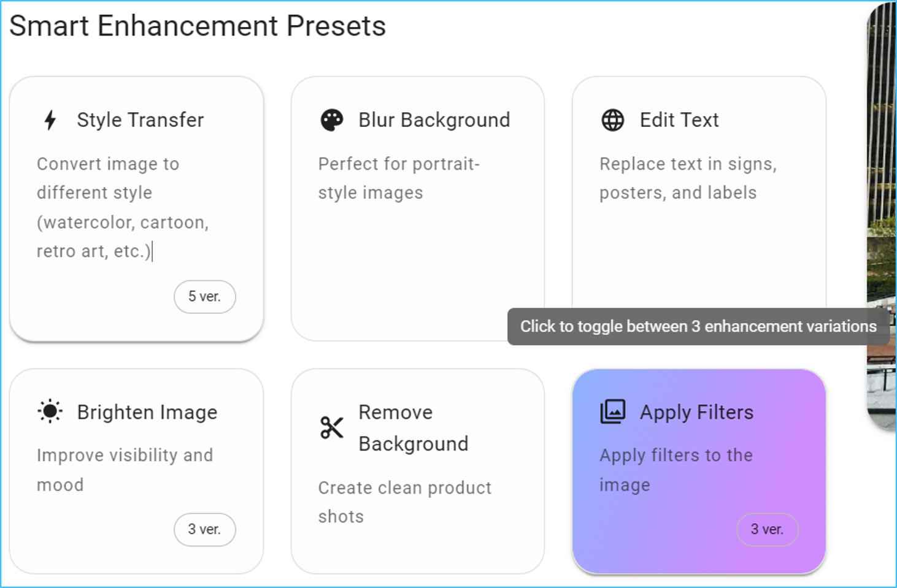
Task: Click the sun icon for Brighten Image
Action: 50,411
